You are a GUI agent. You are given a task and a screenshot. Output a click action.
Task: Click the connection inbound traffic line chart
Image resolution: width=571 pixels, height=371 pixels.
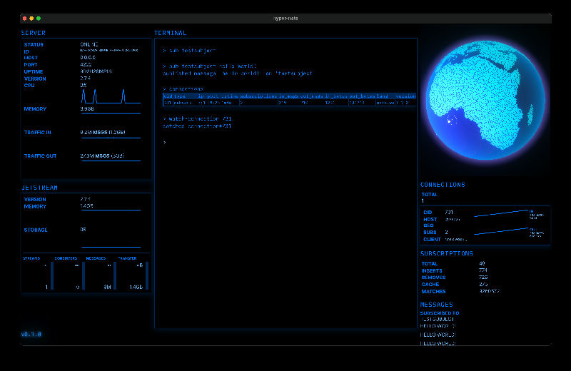(501, 213)
